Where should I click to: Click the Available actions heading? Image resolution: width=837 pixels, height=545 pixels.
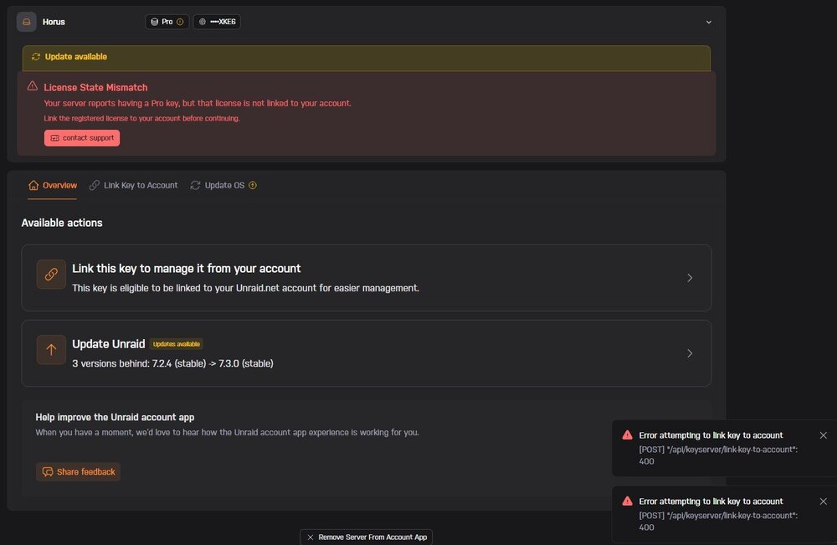62,224
